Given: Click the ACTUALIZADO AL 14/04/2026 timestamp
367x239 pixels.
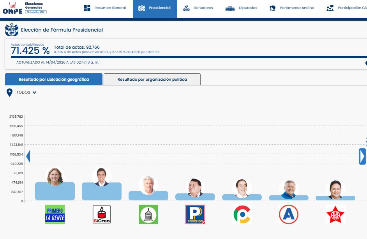Looking at the screenshot, I should pyautogui.click(x=58, y=62).
